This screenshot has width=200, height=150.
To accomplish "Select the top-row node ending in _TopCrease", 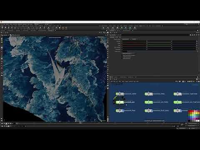I will pos(177,94).
